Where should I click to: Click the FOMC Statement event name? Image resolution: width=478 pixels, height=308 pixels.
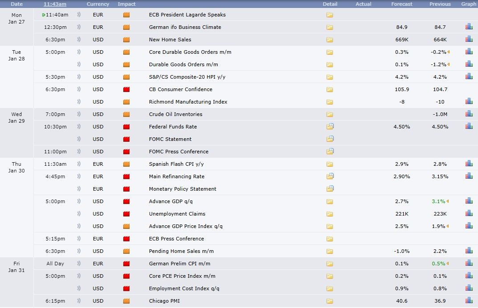coord(170,139)
